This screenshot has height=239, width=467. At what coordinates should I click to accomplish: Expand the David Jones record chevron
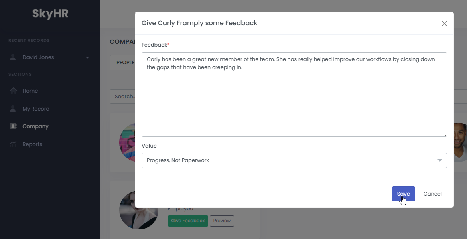pos(87,57)
